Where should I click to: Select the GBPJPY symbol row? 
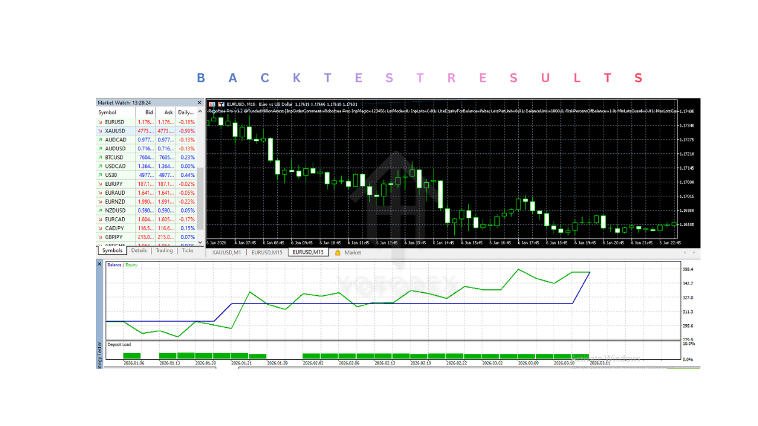tap(115, 237)
